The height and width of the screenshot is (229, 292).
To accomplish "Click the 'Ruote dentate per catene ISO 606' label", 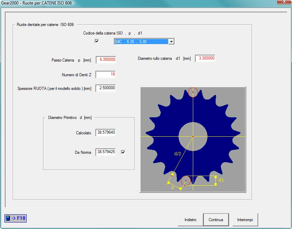I will coord(45,25).
